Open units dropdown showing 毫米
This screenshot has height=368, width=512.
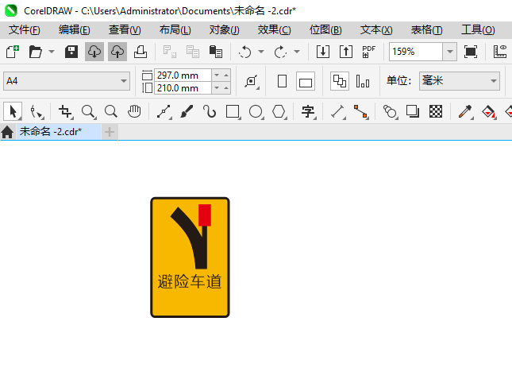[x=460, y=81]
